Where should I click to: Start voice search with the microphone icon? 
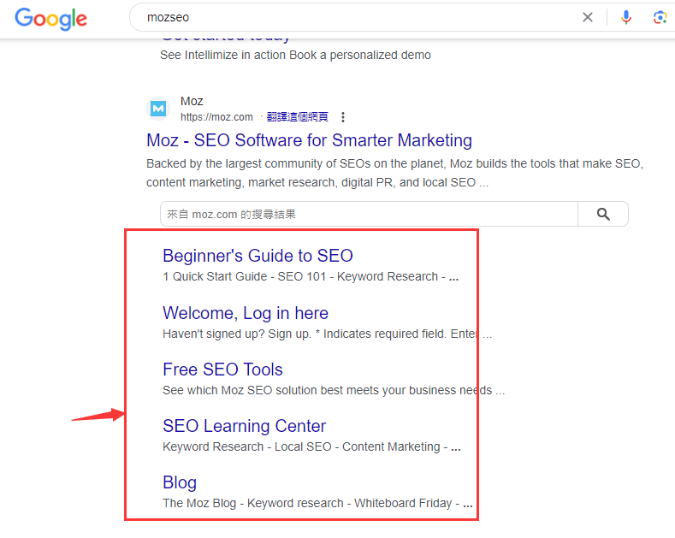(626, 17)
